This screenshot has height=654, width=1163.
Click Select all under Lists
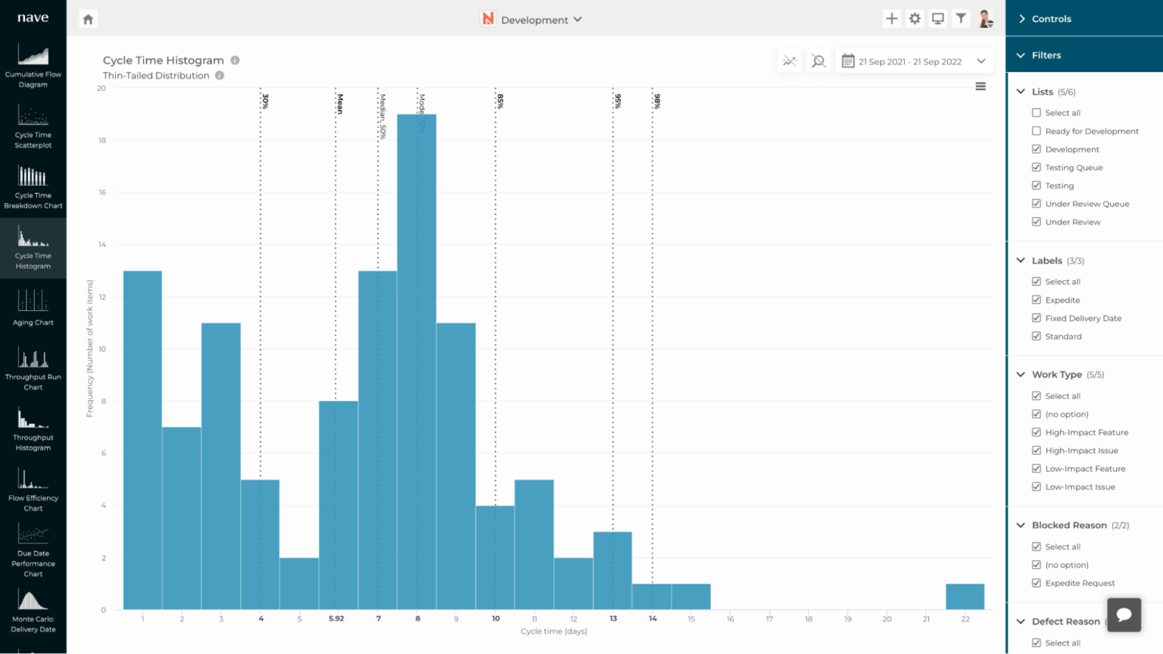1036,112
